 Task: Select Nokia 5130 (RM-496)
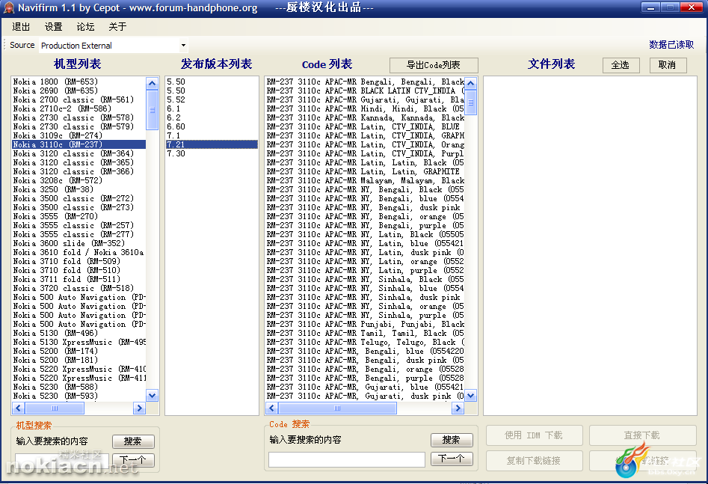click(x=79, y=333)
